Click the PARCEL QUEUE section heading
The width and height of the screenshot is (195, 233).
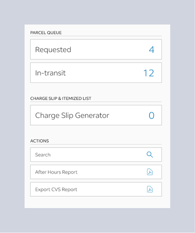click(x=46, y=33)
